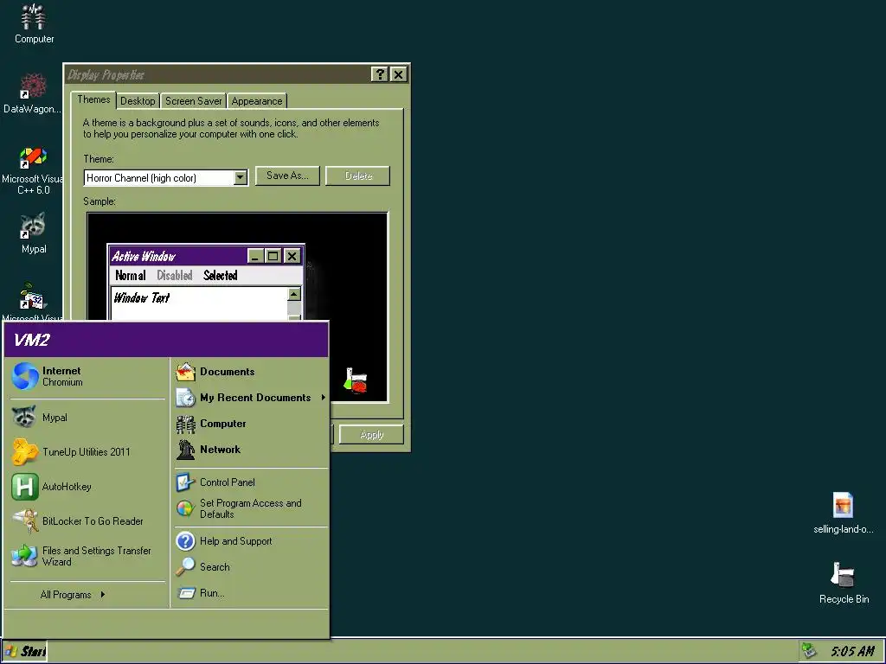Launch TuneUp Utilities 2011
Screen dimensions: 886x664
[87, 451]
